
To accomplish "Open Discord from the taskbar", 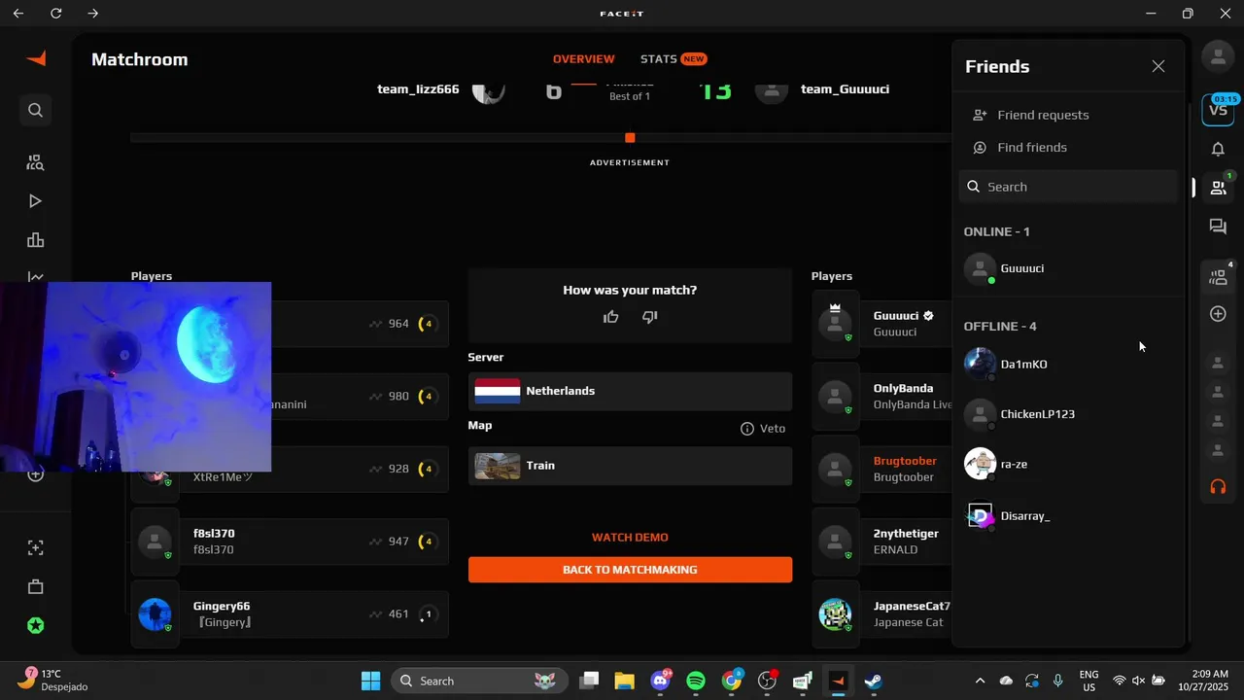I will (x=660, y=681).
